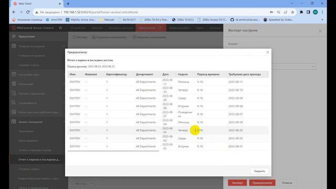Image resolution: width=336 pixels, height=189 pixels.
Task: Open the Человек top tab
Action: [x=97, y=28]
